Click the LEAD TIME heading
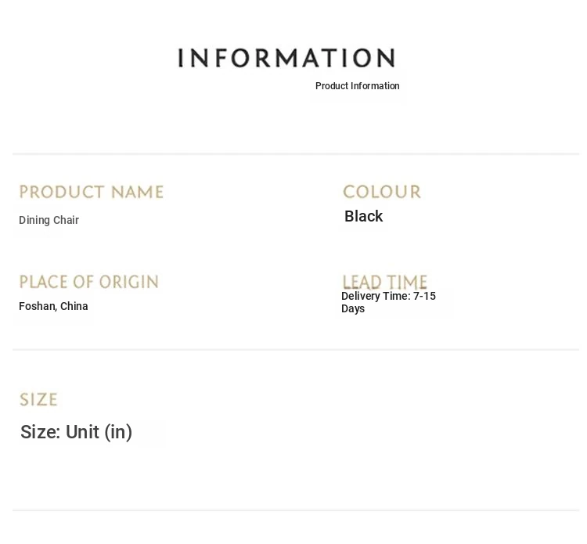Screen dimensions: 587x544 click(385, 282)
